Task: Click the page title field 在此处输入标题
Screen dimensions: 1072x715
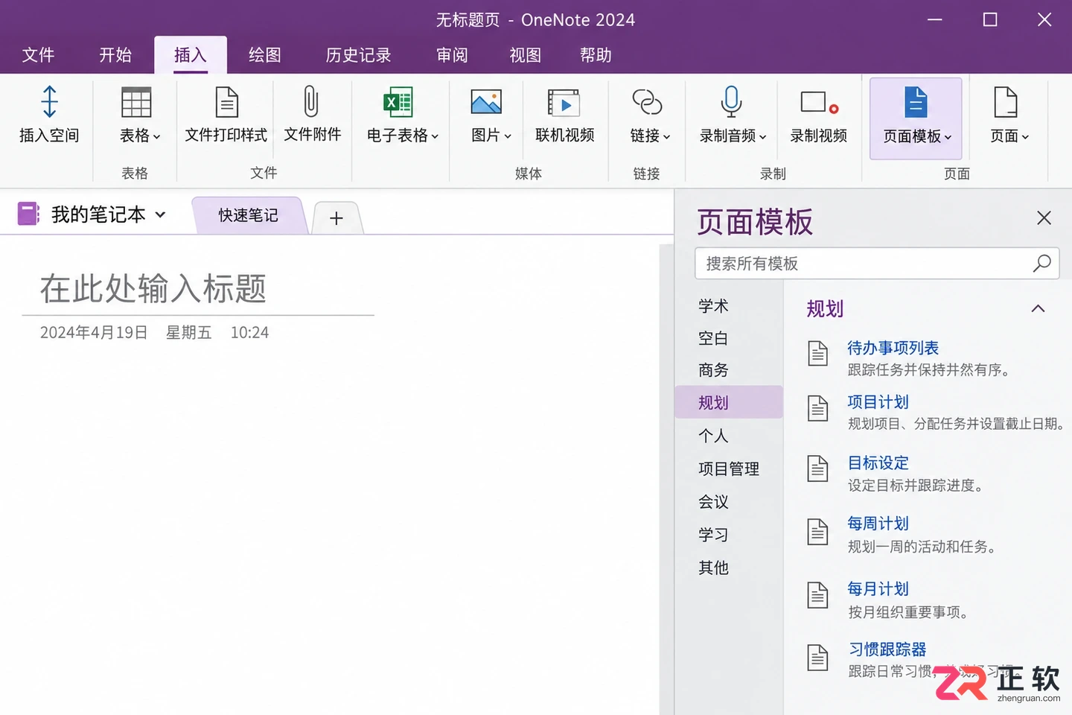Action: [153, 288]
